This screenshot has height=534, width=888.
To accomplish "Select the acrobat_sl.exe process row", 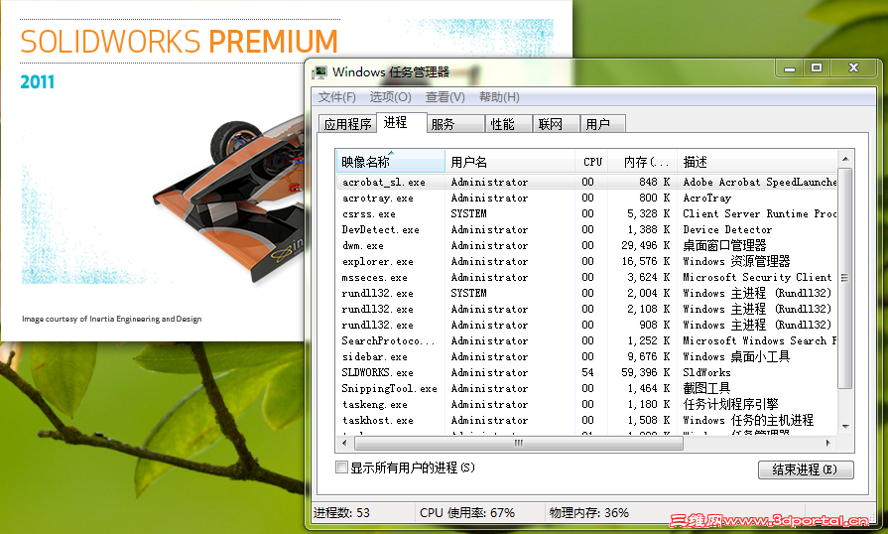I will (586, 182).
